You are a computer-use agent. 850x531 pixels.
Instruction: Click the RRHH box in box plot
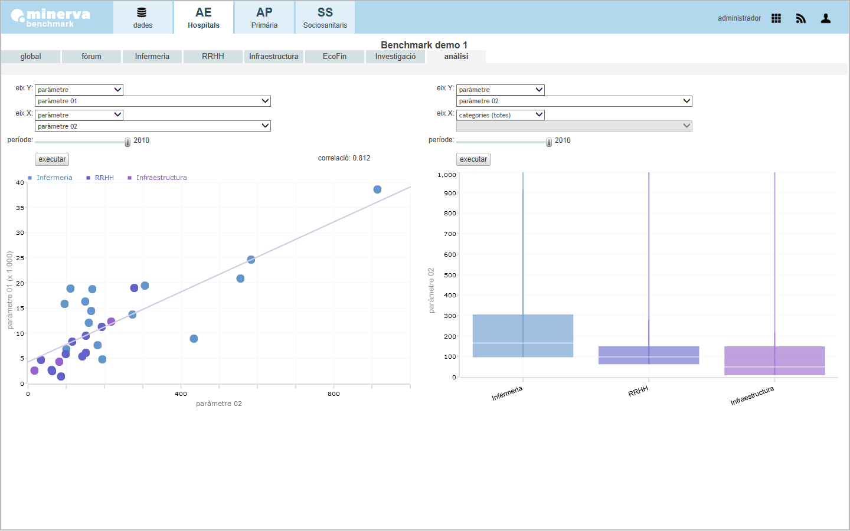(649, 355)
